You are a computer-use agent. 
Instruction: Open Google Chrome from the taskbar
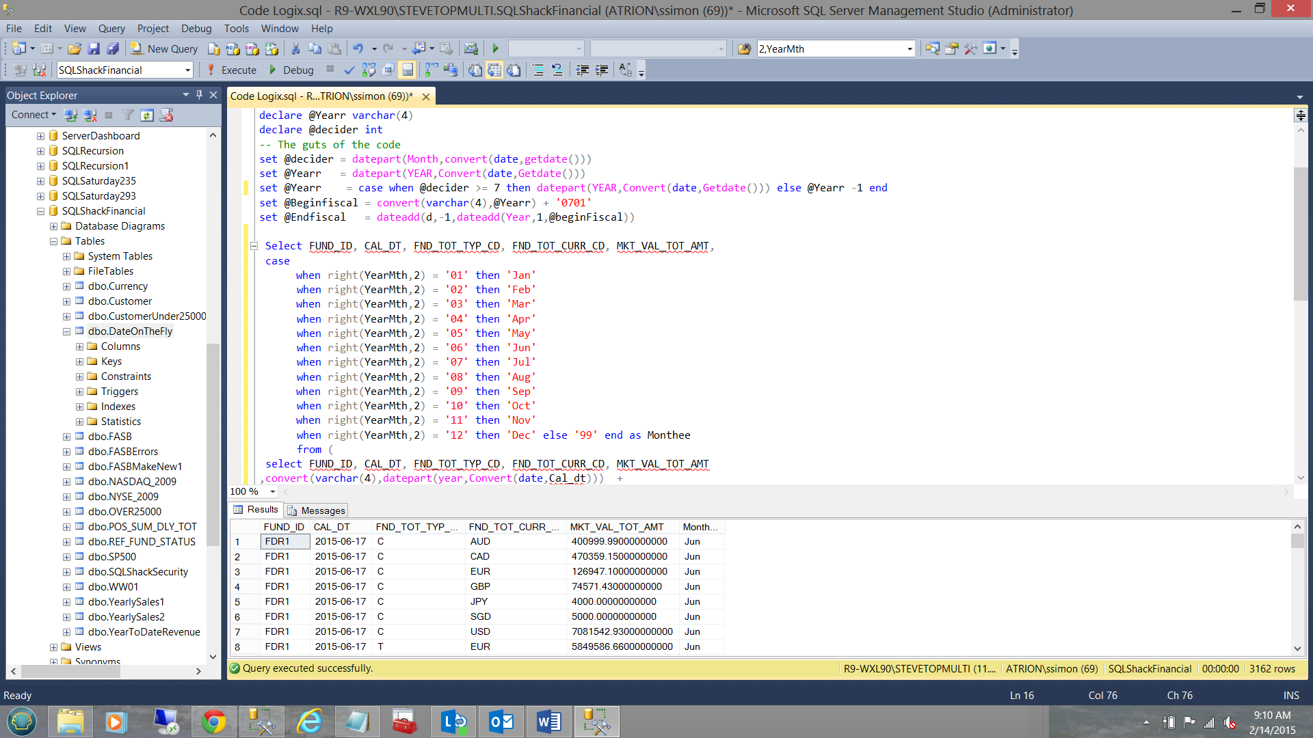tap(213, 722)
